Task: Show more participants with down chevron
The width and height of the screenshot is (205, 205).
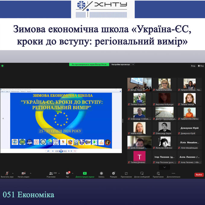Action: [164, 167]
